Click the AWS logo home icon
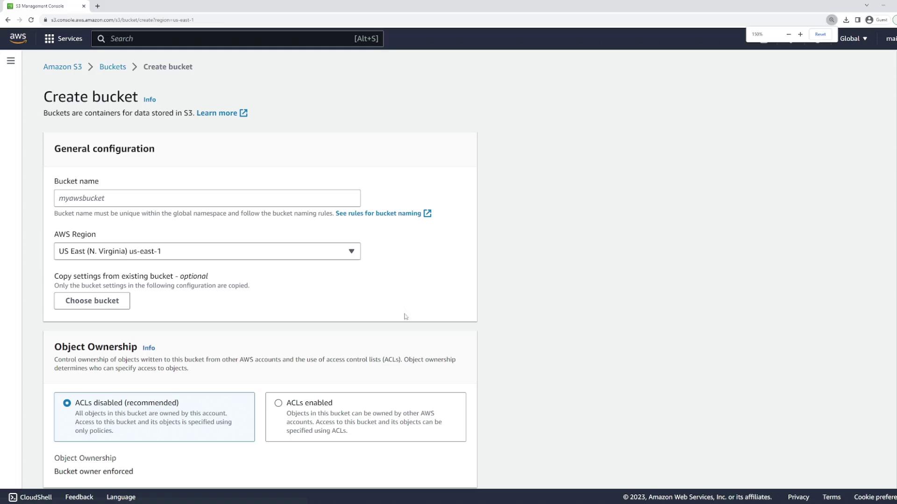The height and width of the screenshot is (504, 897). click(18, 38)
